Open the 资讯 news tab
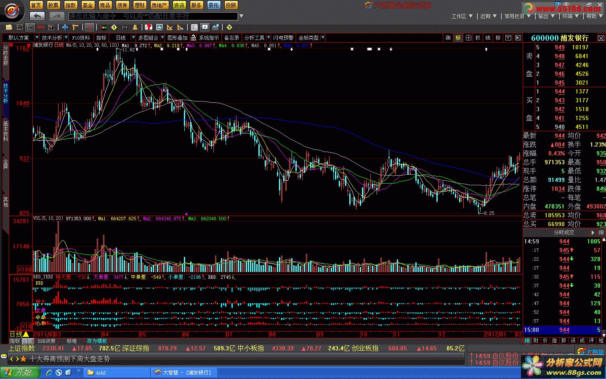606x379 pixels. pyautogui.click(x=179, y=5)
